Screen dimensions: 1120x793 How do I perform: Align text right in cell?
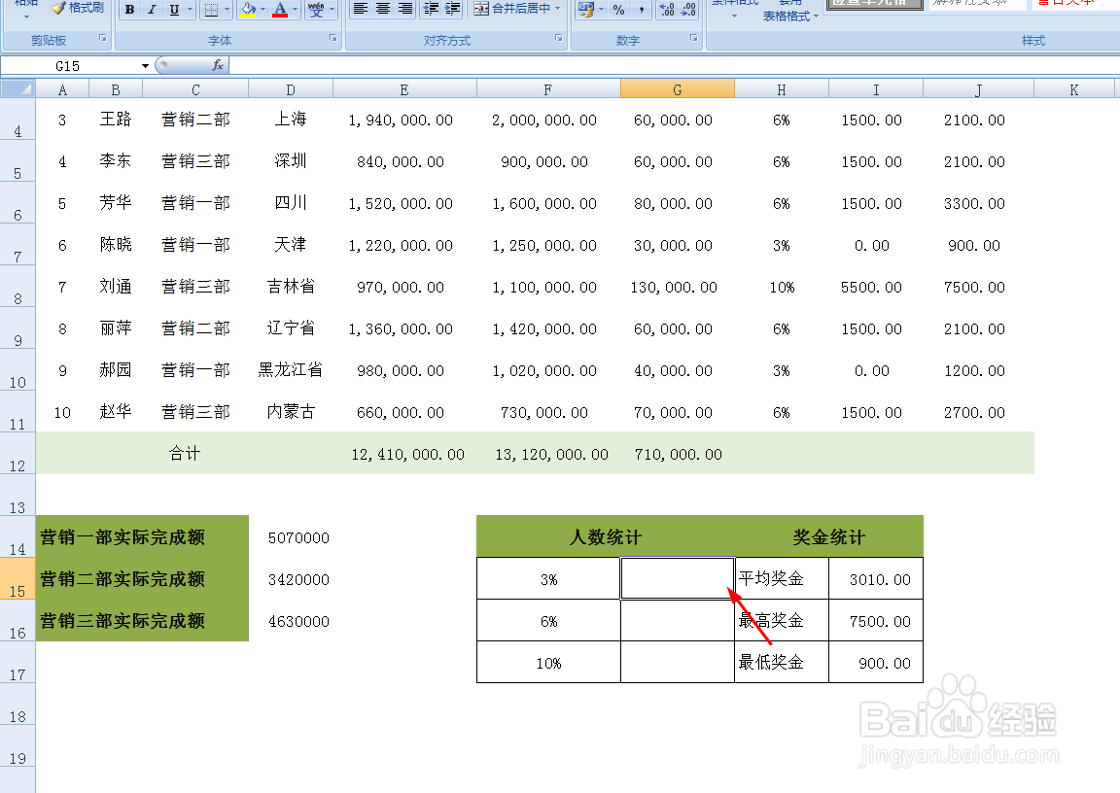click(x=405, y=9)
